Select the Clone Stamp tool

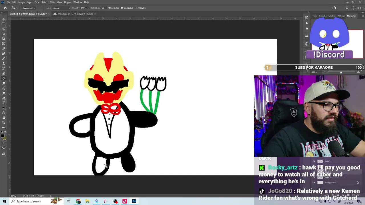coord(4,63)
